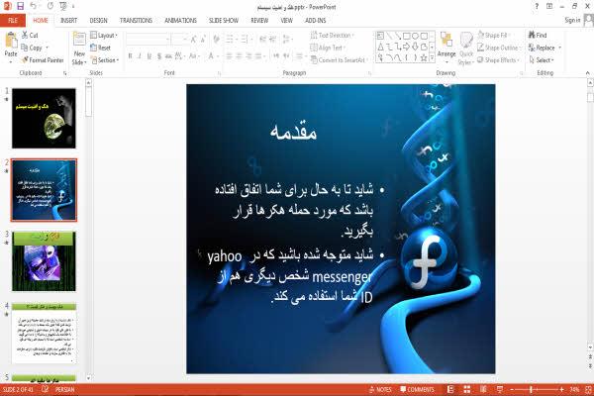
Task: Click Sign in link
Action: (x=572, y=21)
